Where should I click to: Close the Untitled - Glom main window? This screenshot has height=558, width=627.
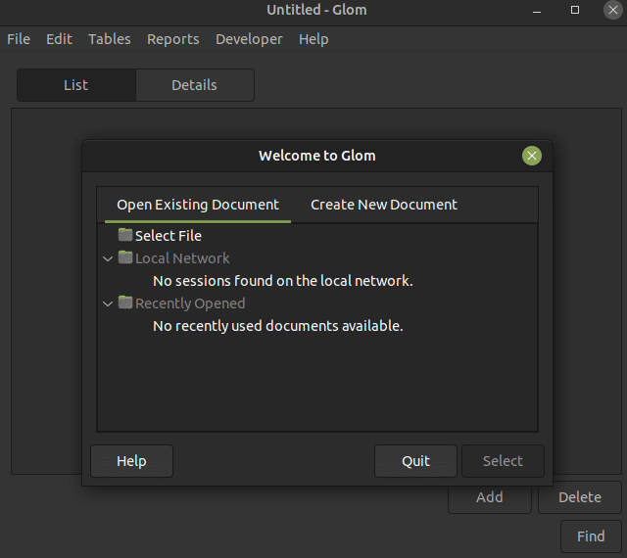pos(612,10)
